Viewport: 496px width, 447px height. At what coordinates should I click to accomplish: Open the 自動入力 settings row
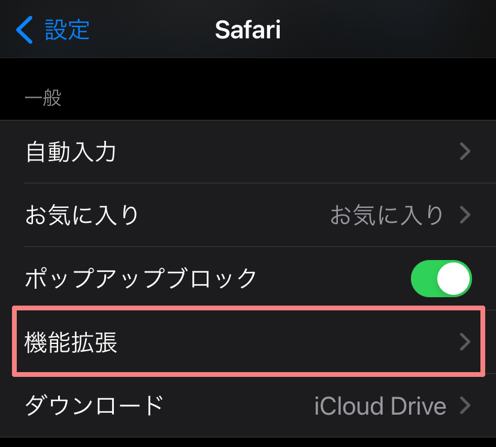(71, 152)
